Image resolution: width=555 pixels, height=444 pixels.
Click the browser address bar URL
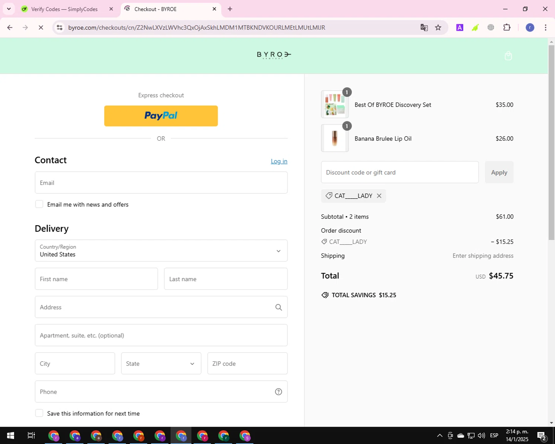(196, 27)
